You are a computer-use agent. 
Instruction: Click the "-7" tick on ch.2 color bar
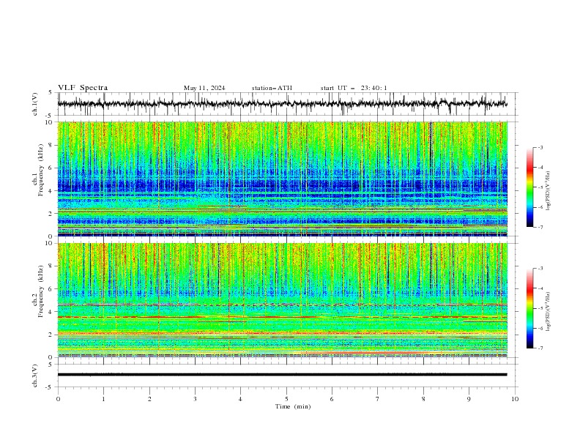point(540,348)
